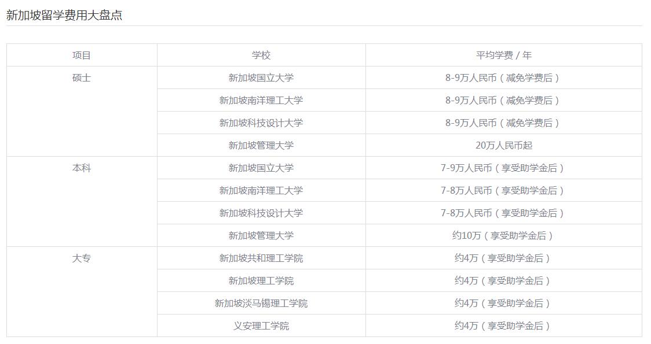Click 新加坡管理大学 in the 本科 section

click(261, 235)
